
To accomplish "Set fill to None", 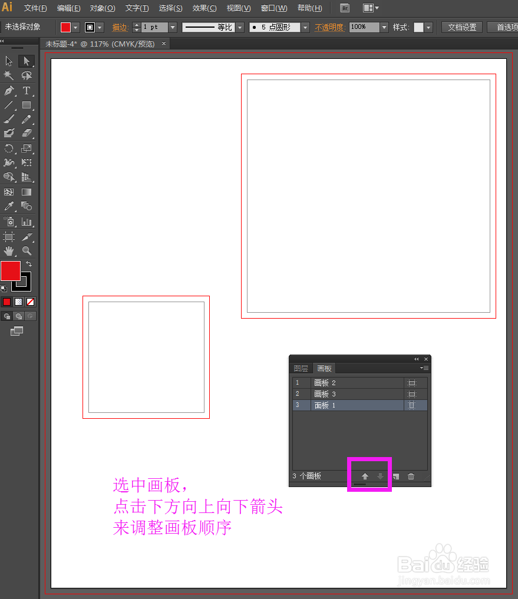I will pos(30,302).
